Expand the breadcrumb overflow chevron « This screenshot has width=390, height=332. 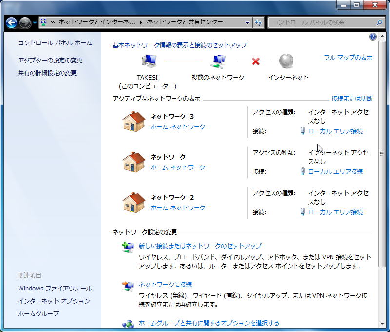[53, 22]
